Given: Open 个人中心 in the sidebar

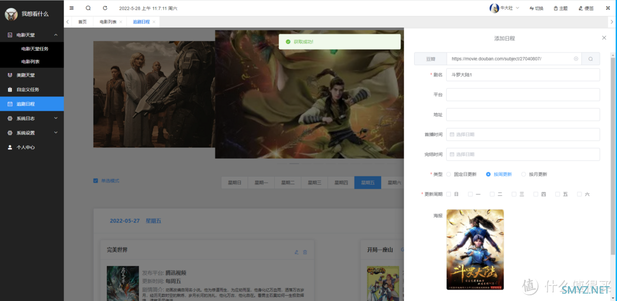Looking at the screenshot, I should (x=32, y=147).
